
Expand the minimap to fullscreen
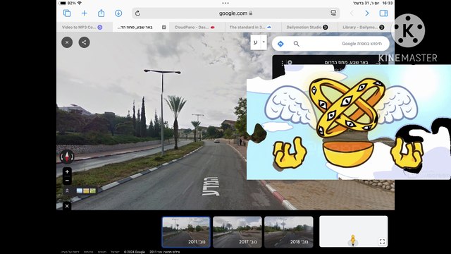[x=382, y=241]
